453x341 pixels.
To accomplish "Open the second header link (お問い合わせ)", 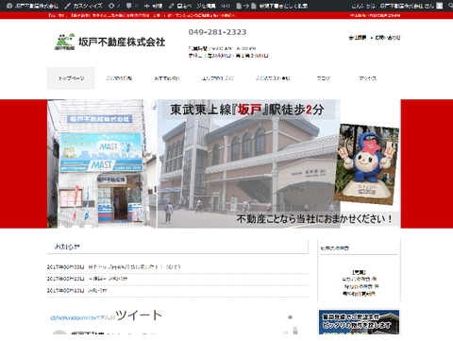I will click(x=388, y=38).
